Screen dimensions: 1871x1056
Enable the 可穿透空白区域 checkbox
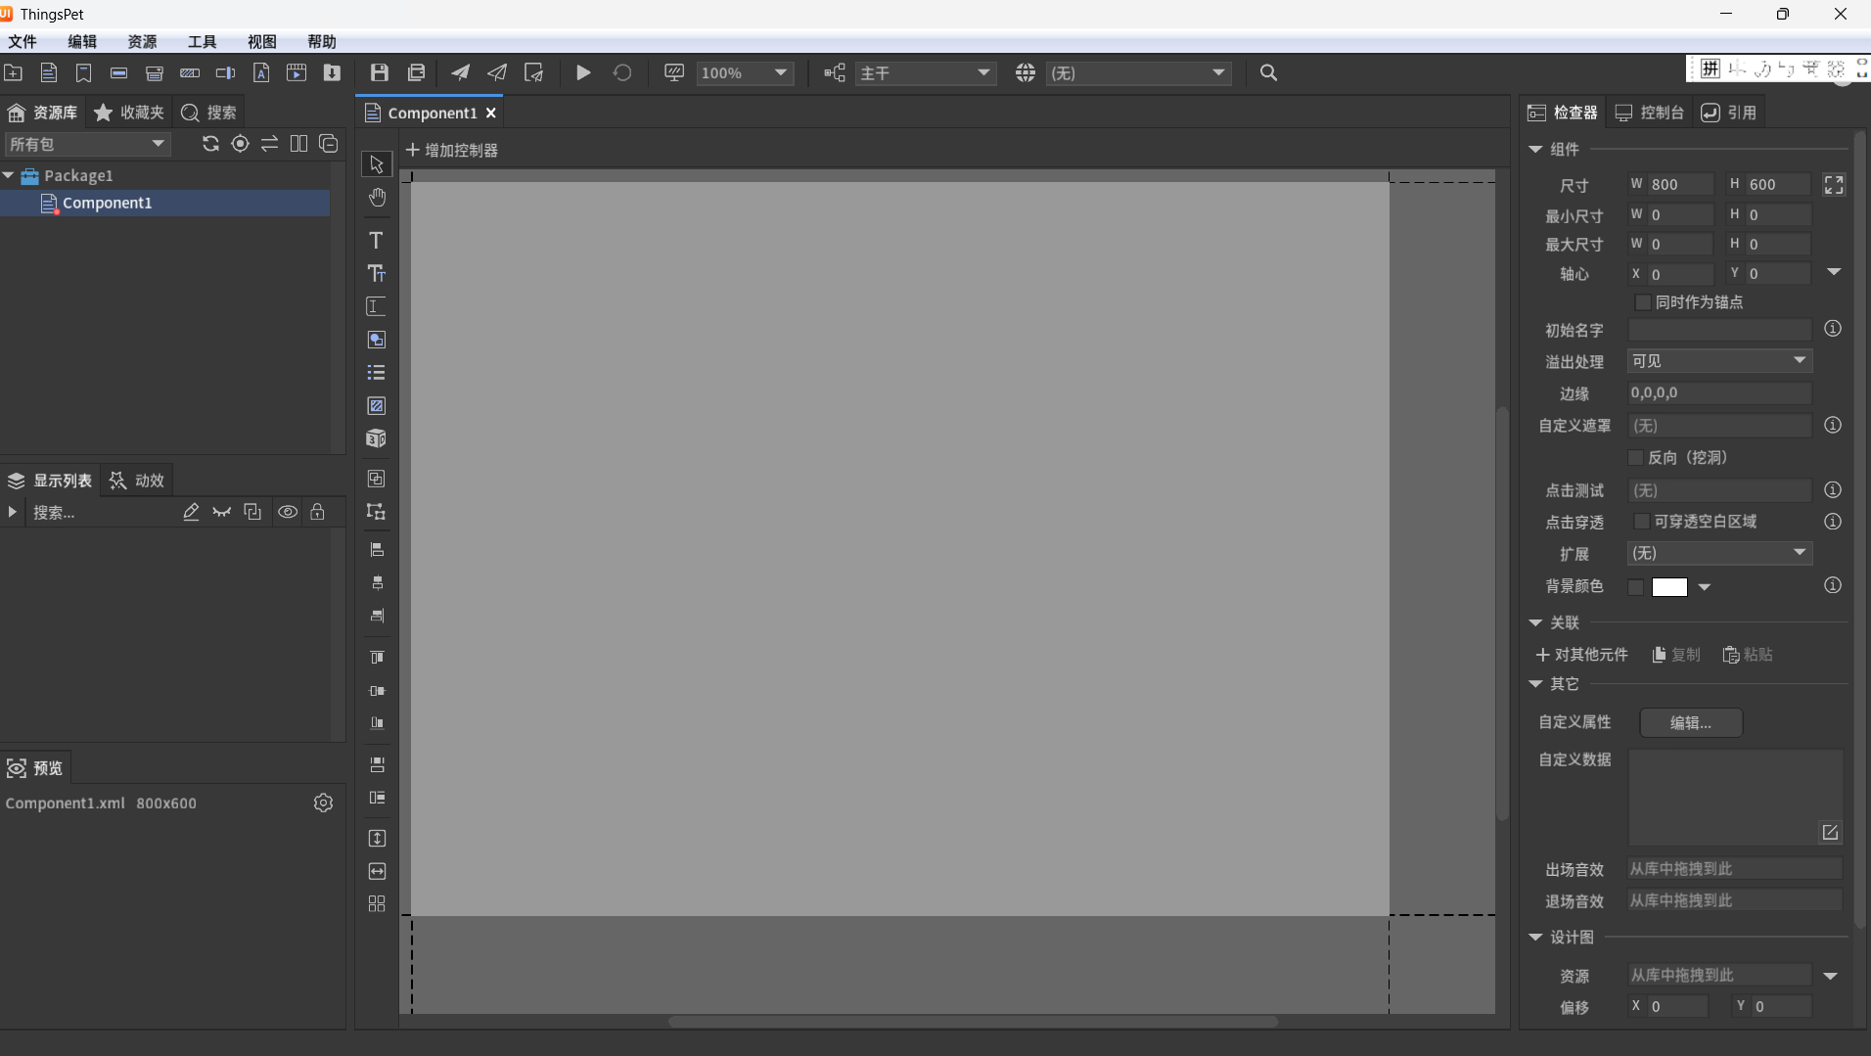pyautogui.click(x=1642, y=522)
